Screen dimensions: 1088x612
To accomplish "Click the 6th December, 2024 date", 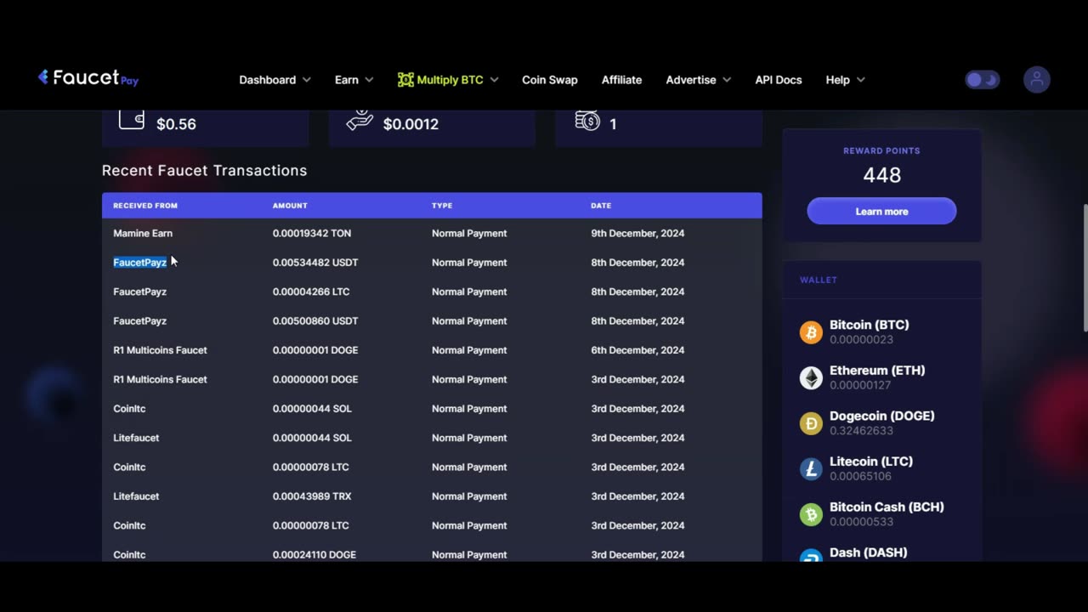I will point(637,350).
